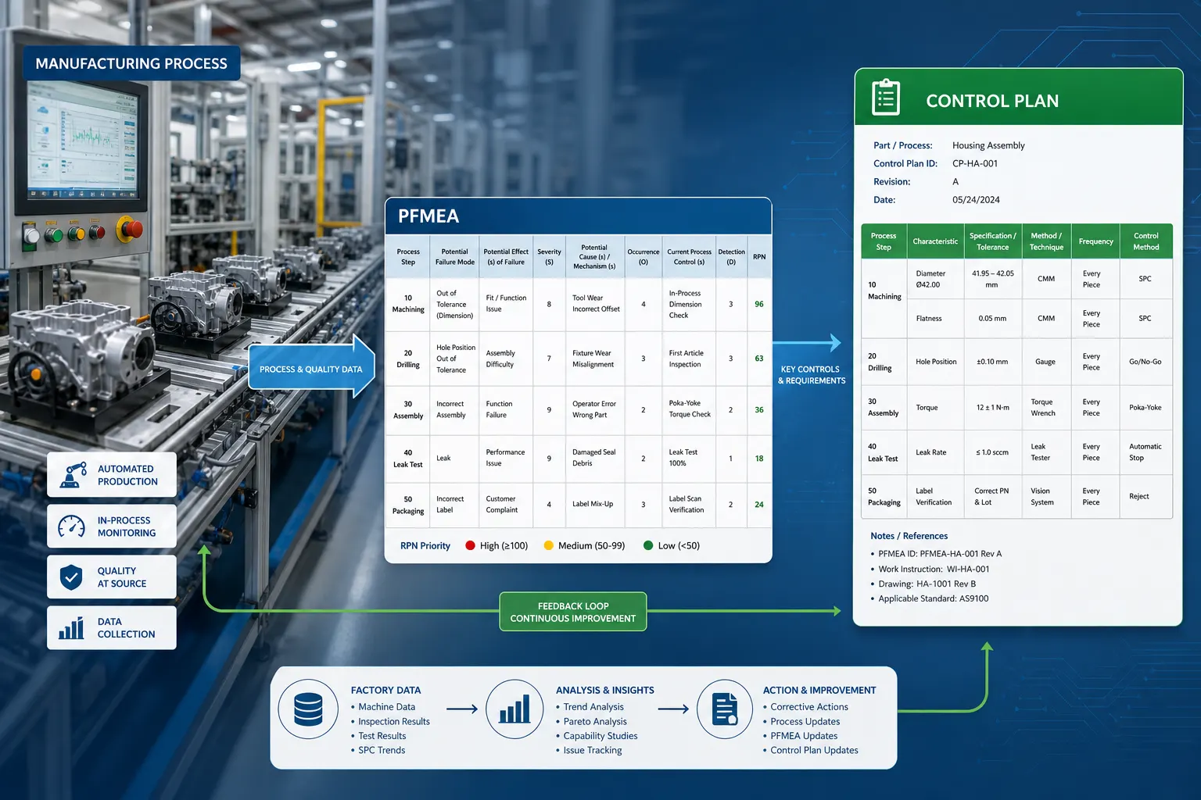Click the Quality at Source shield icon
This screenshot has width=1201, height=800.
[x=71, y=577]
